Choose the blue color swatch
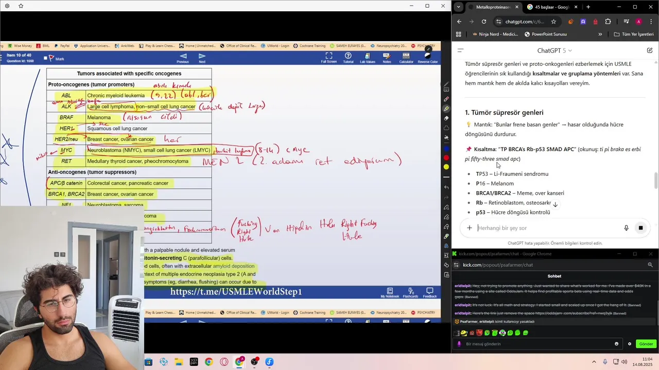 446,149
